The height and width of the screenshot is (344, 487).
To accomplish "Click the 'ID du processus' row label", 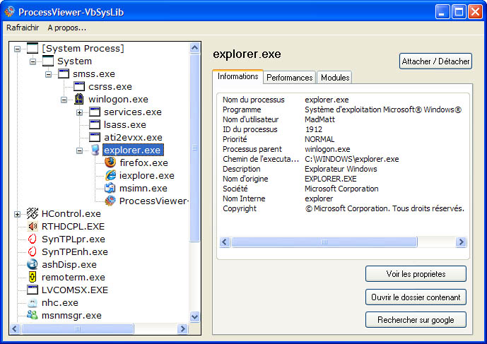I will coord(250,129).
